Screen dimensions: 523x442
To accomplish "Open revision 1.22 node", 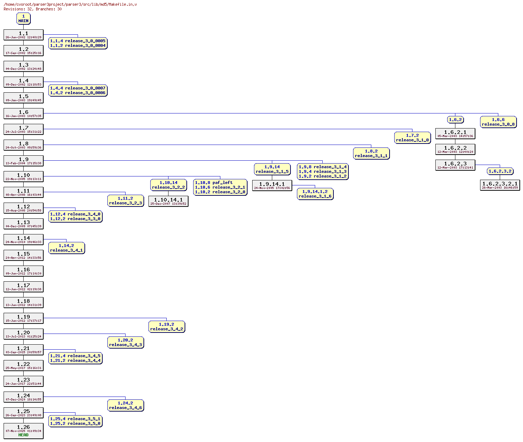I will 24,365.
